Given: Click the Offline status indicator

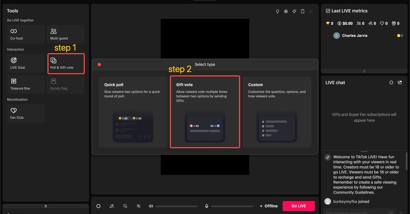Looking at the screenshot, I should (269, 206).
